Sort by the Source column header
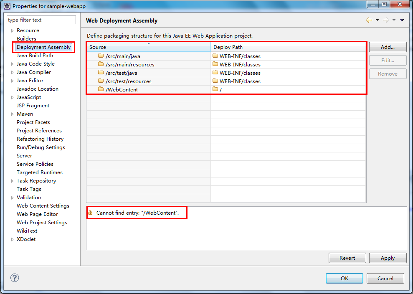Viewport: 413px width, 294px height. point(148,47)
